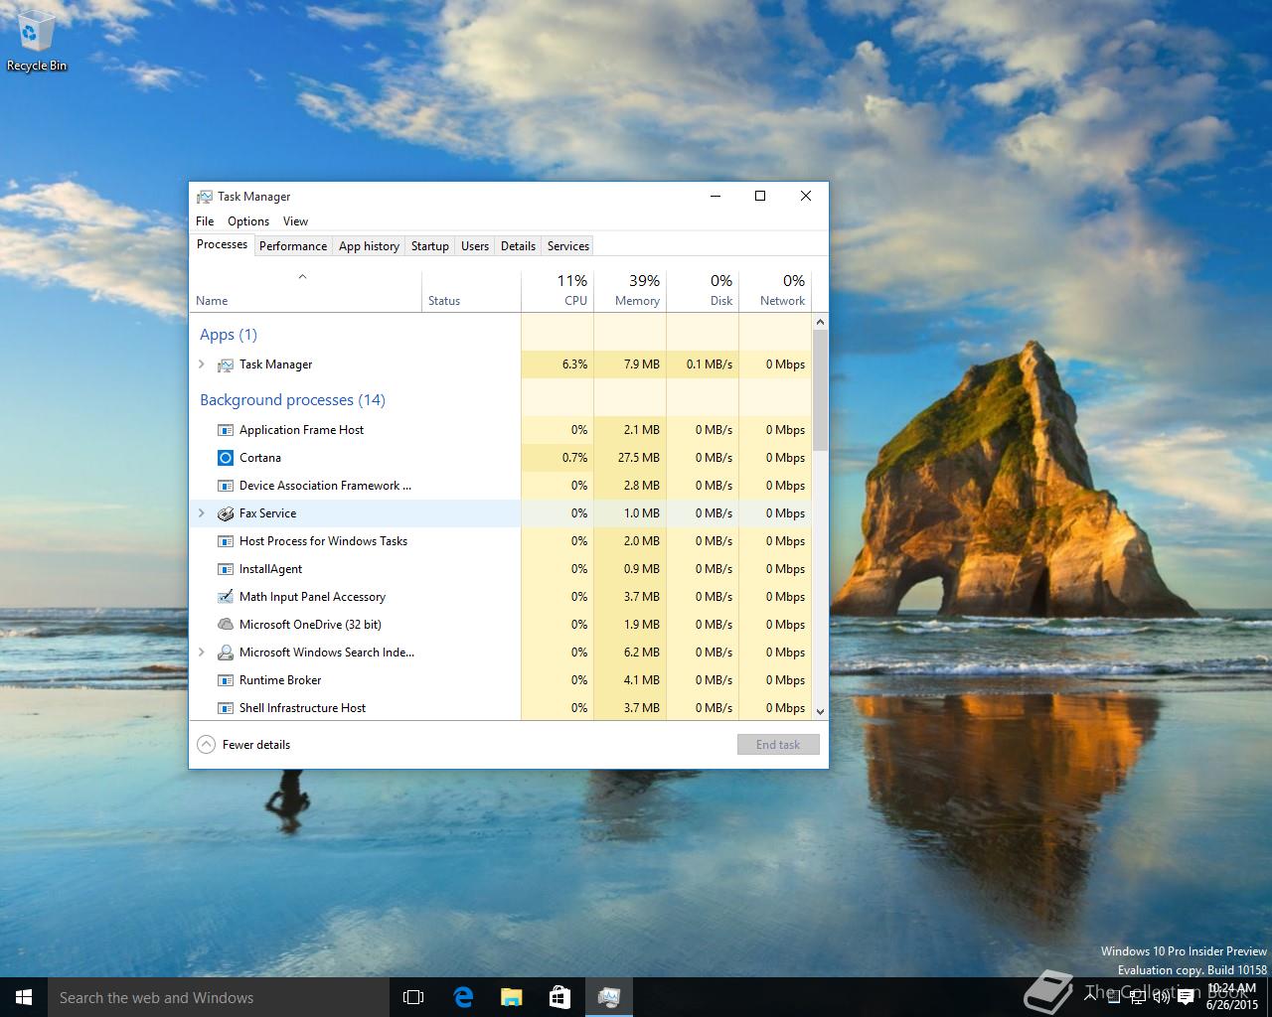
Task: Open the Windows Start menu
Action: (x=24, y=997)
